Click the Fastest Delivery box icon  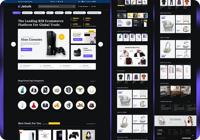(x=21, y=67)
